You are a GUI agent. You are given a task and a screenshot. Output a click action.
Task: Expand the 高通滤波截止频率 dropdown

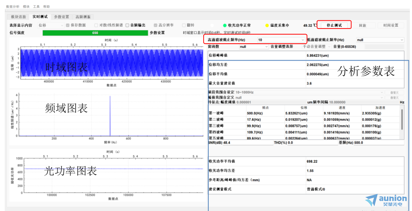click(281, 40)
